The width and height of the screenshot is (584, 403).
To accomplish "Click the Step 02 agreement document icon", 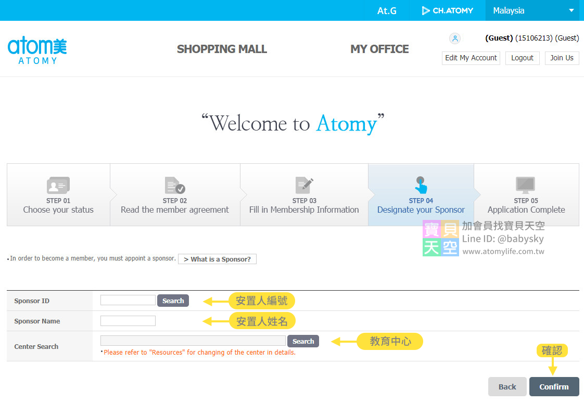I will 175,185.
